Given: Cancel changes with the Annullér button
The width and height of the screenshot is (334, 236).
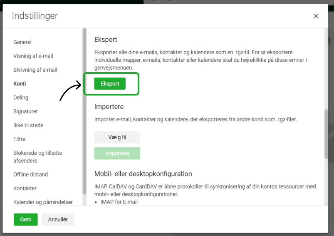Looking at the screenshot, I should (x=58, y=219).
